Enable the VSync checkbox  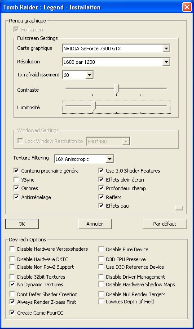(x=16, y=180)
